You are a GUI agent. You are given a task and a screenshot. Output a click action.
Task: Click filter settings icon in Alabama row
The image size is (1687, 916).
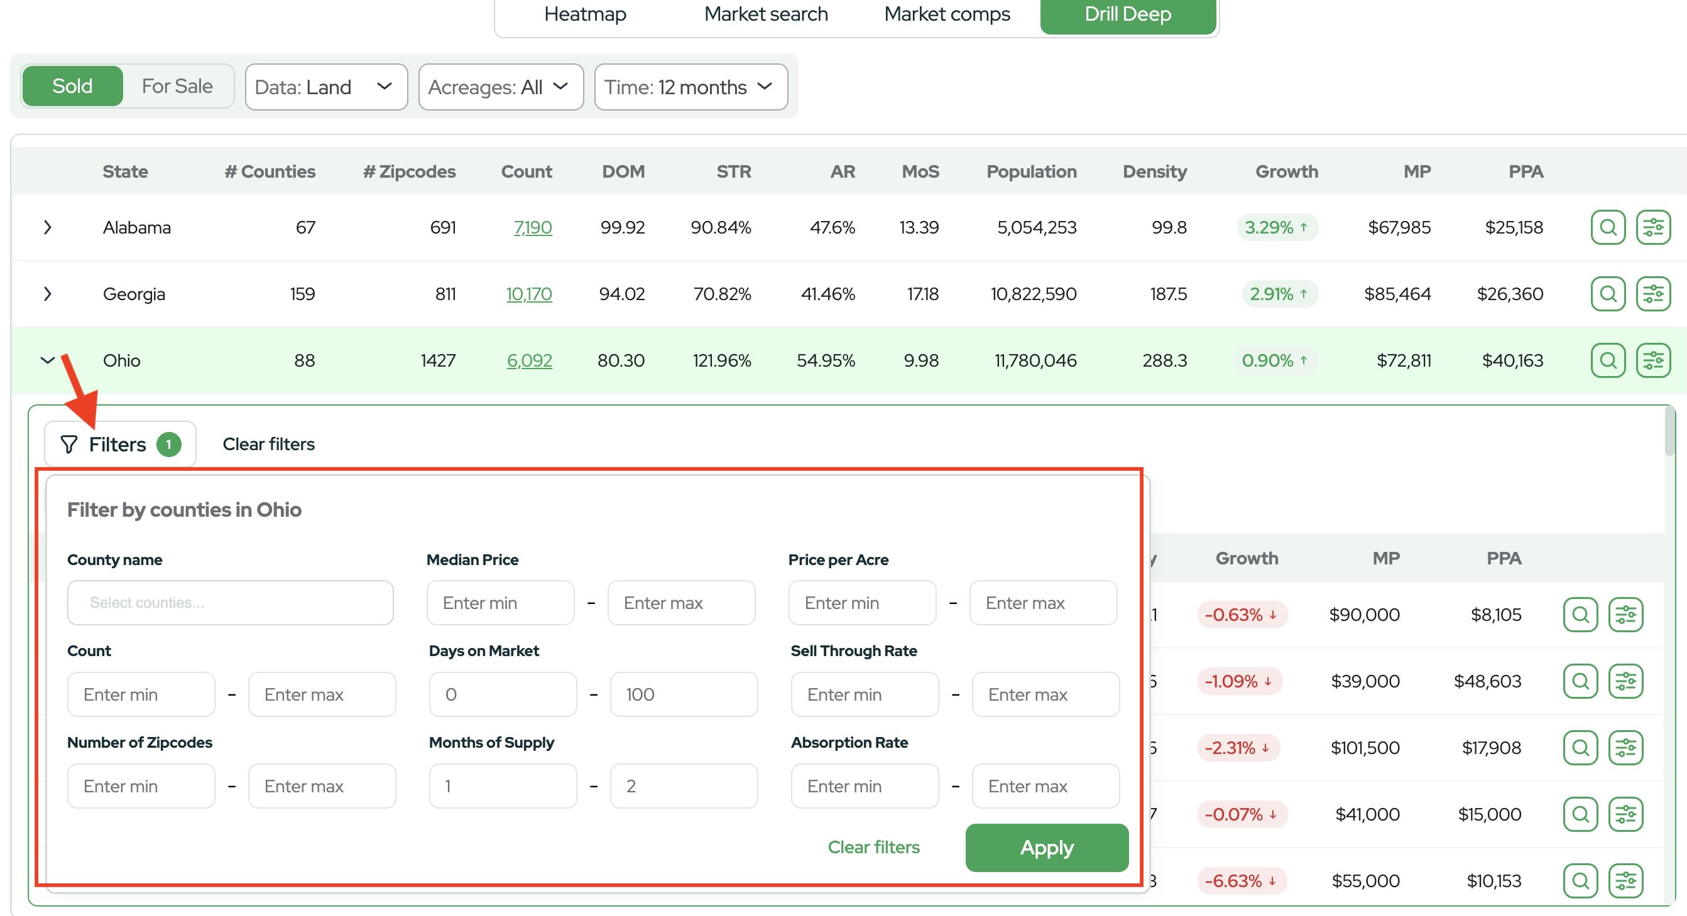pyautogui.click(x=1653, y=227)
